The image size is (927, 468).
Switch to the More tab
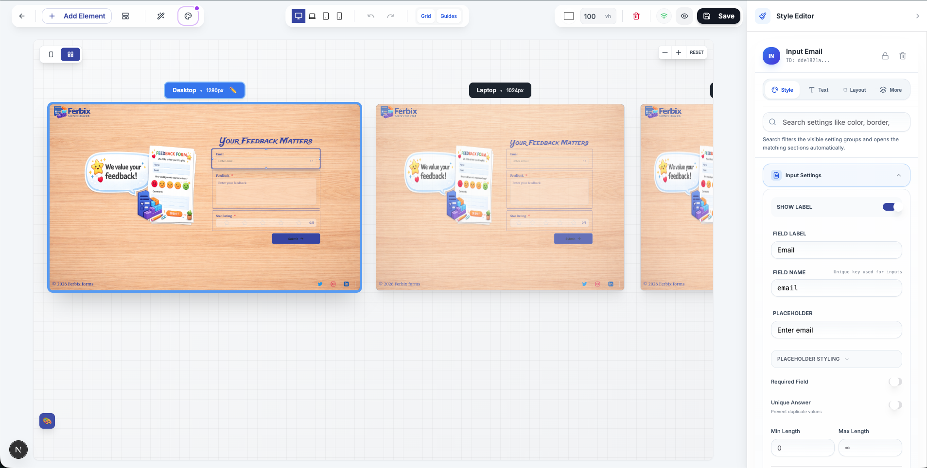[x=891, y=90]
